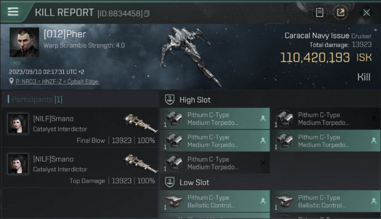Viewport: 381px width, 219px height.
Task: Click X mark on top-right torpedo item
Action: [374, 118]
